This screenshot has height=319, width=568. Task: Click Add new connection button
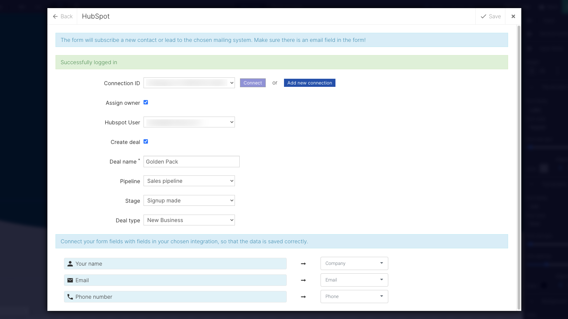tap(309, 83)
